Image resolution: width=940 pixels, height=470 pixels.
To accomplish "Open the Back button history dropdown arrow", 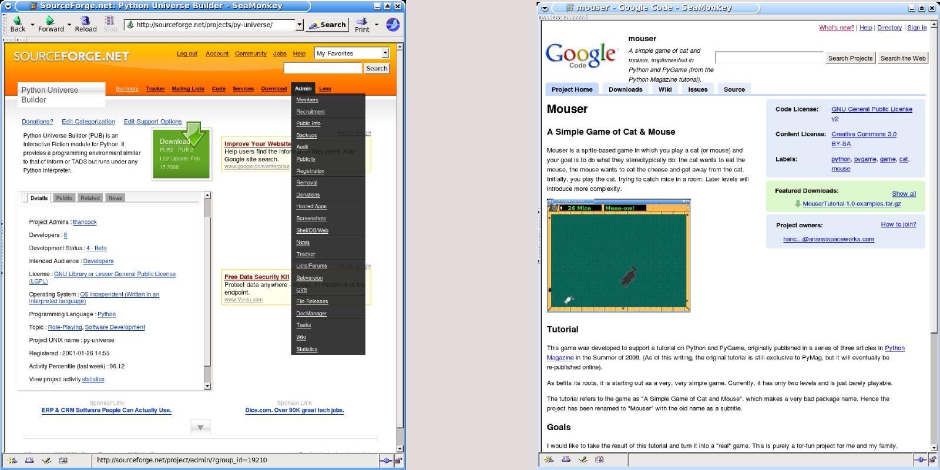I will pyautogui.click(x=32, y=25).
